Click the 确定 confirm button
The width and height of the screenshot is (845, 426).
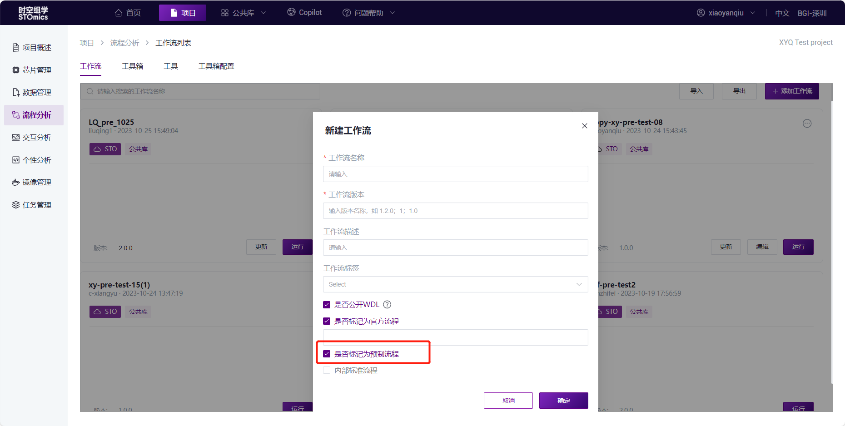(564, 401)
